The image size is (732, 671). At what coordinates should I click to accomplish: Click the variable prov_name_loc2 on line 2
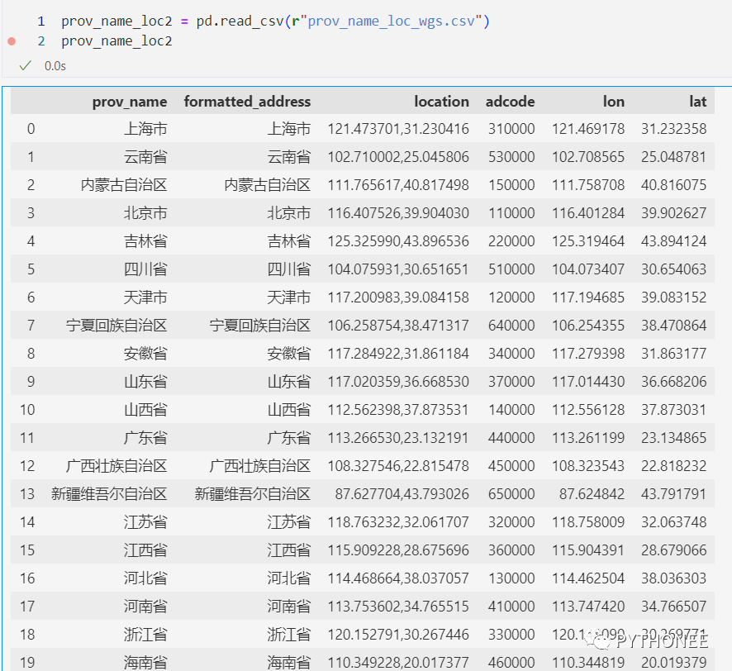pyautogui.click(x=116, y=40)
